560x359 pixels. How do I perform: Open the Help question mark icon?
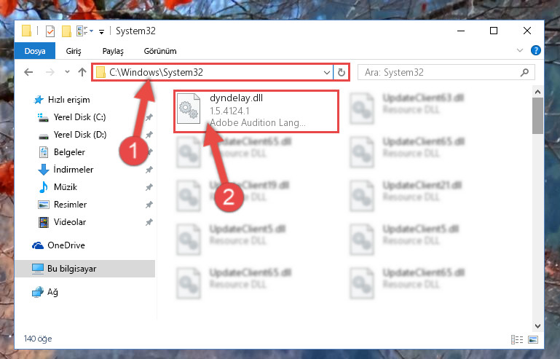[x=535, y=50]
